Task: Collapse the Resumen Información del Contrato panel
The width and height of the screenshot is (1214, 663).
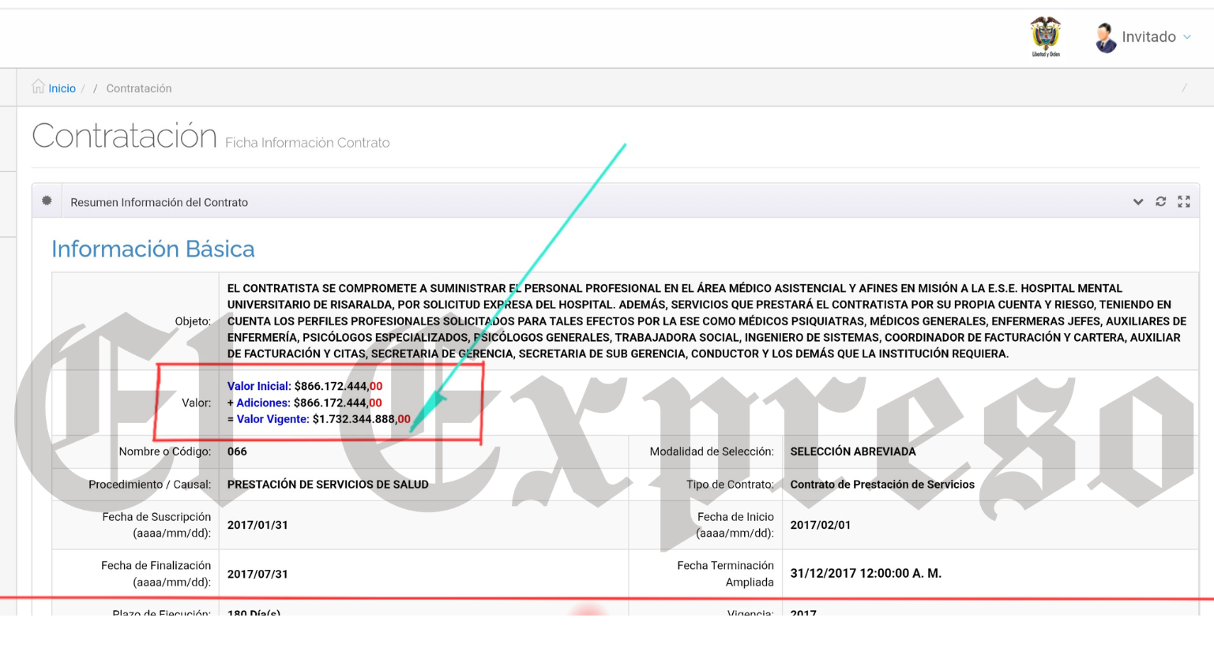Action: (x=1138, y=202)
